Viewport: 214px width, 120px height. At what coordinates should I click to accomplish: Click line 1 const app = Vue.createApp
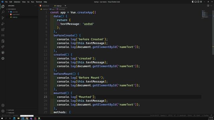(x=73, y=12)
